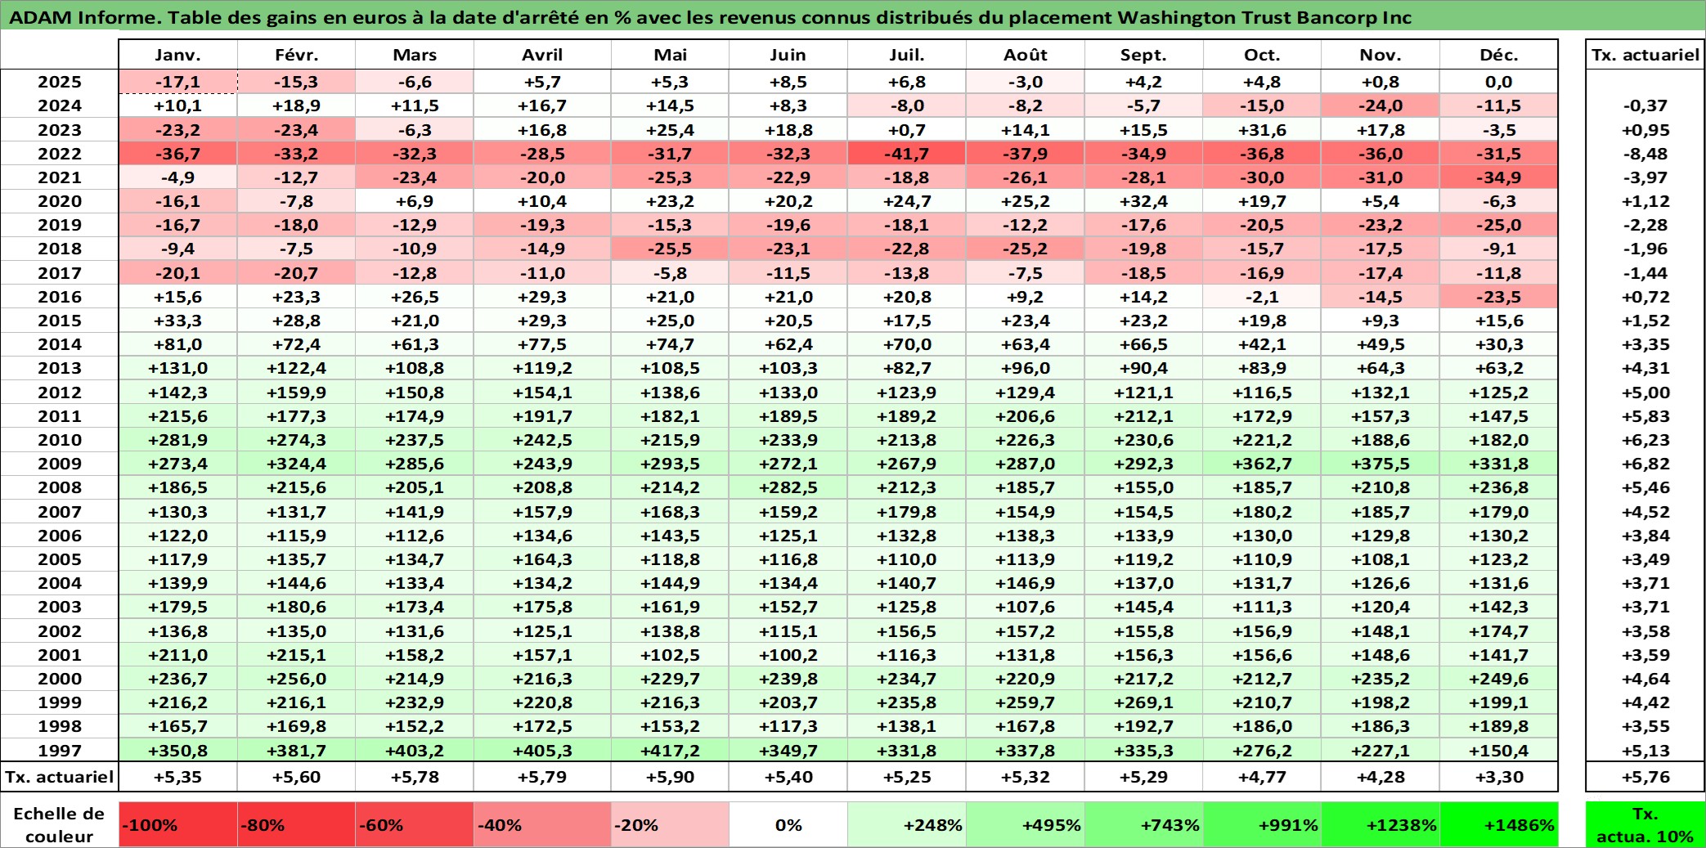
Task: Click the +403,2 cell in 1997
Action: coord(415,750)
